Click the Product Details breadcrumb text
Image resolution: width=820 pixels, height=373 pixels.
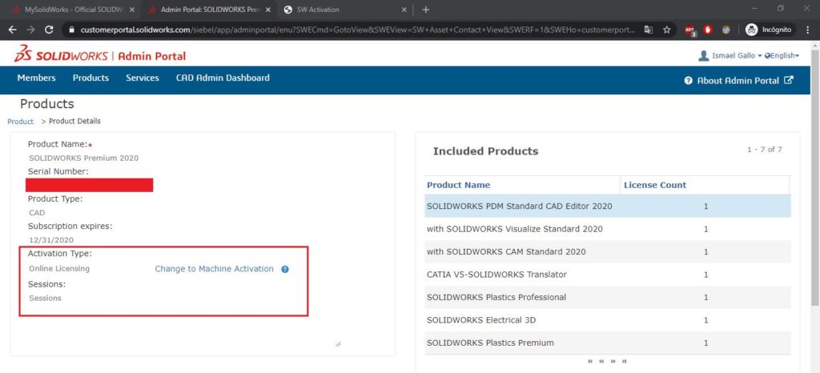[74, 121]
